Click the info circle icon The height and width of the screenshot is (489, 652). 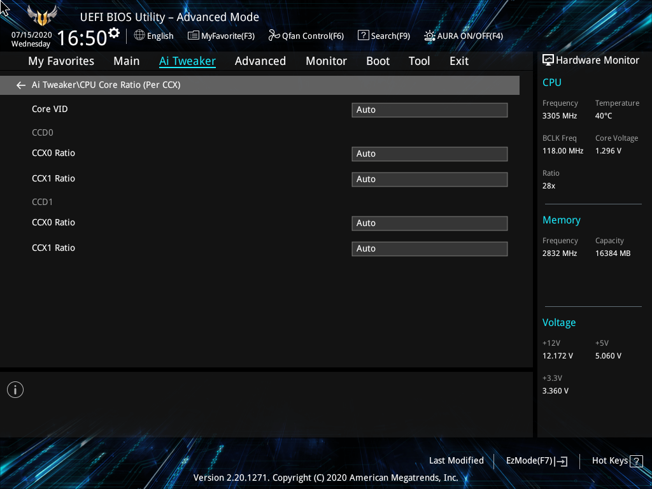click(x=15, y=390)
